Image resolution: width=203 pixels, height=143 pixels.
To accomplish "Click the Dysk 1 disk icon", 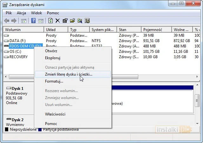I will click(9, 88).
